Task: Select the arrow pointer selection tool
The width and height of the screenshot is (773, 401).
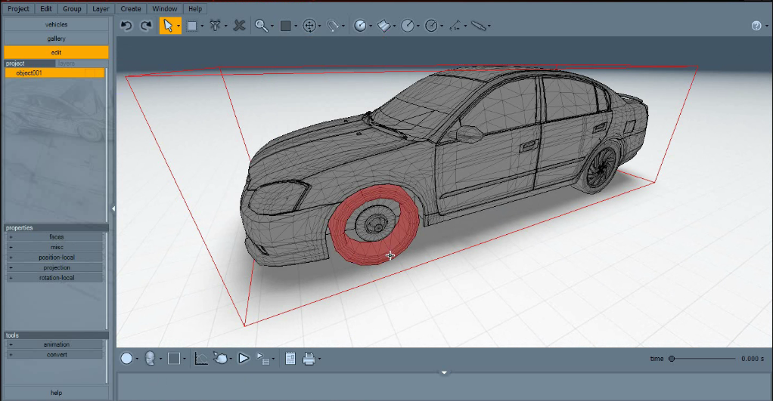Action: pos(167,26)
